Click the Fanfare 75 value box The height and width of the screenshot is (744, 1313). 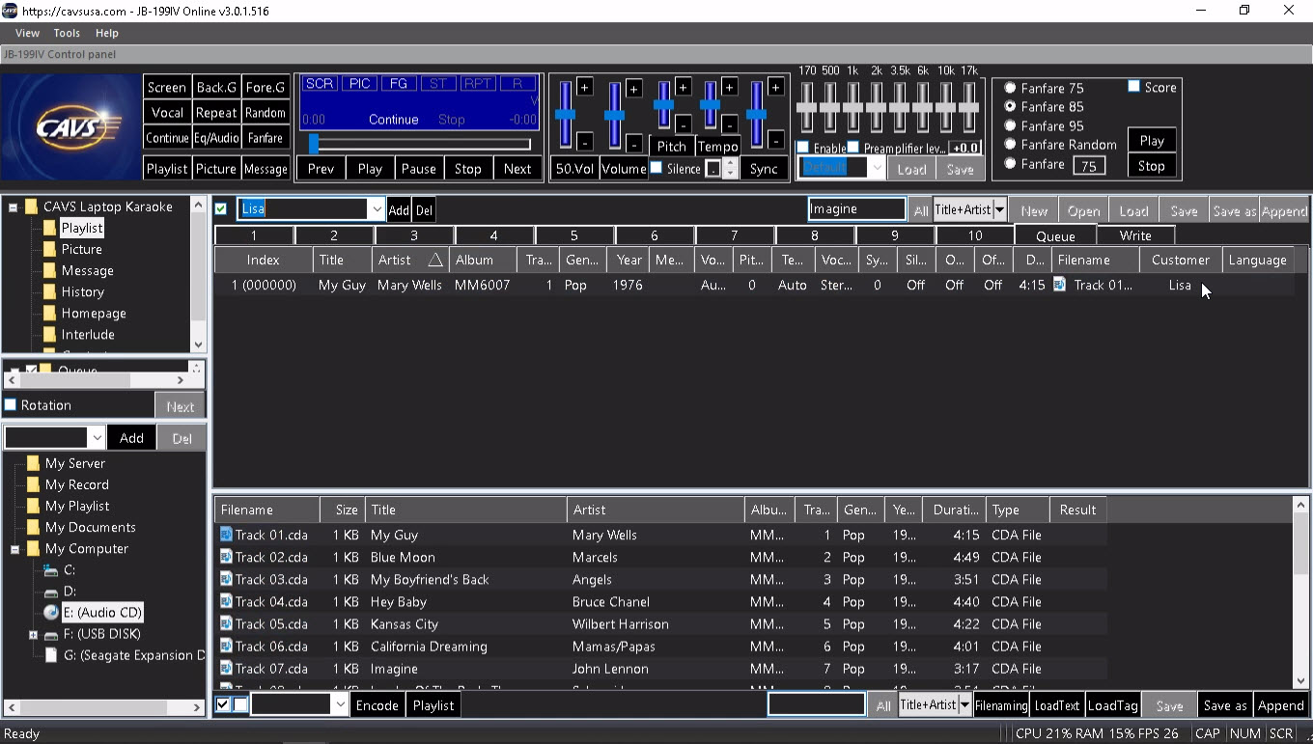[x=1089, y=166]
